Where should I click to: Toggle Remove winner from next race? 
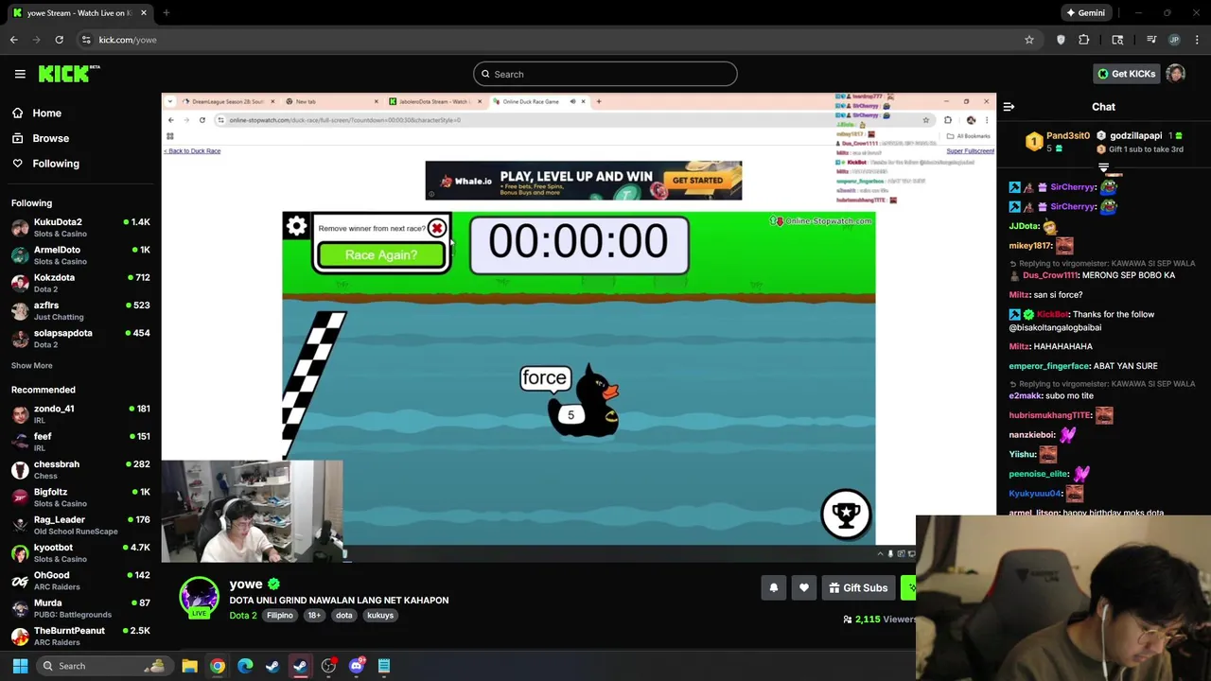[437, 228]
